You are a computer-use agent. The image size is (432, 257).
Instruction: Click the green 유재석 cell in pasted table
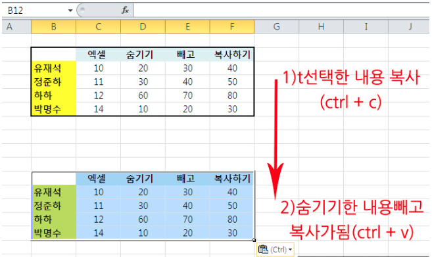[x=54, y=192]
